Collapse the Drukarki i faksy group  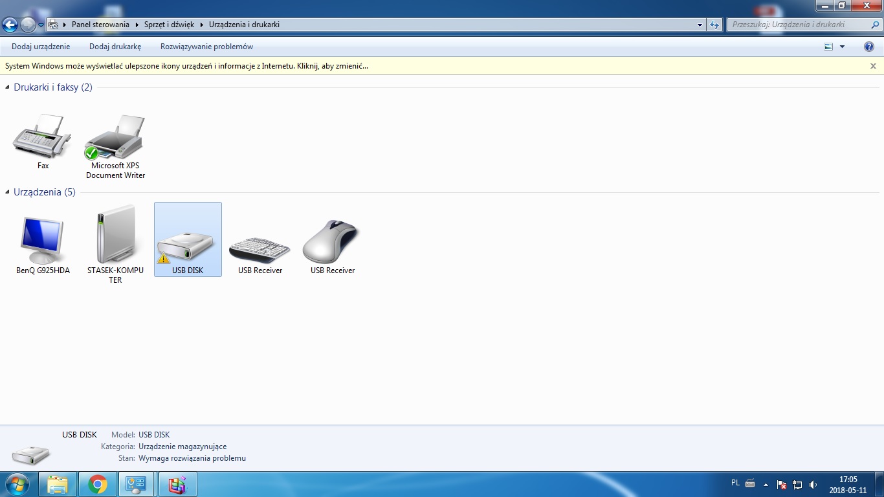(x=8, y=87)
